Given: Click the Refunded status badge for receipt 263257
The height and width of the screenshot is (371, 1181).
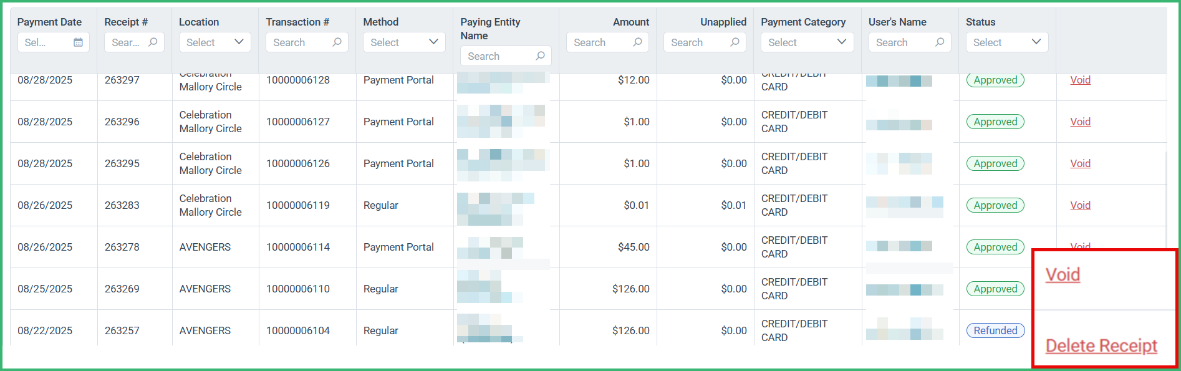Looking at the screenshot, I should click(x=995, y=330).
